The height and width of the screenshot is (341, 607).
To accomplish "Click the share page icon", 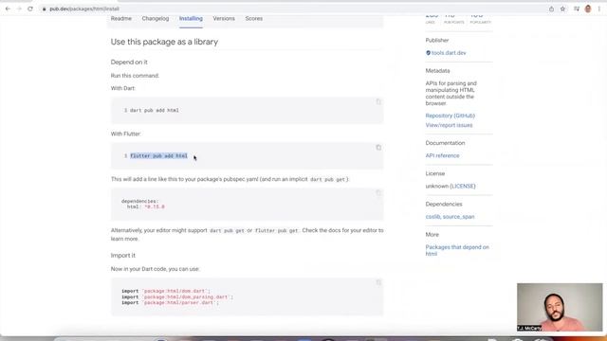I will tap(551, 9).
